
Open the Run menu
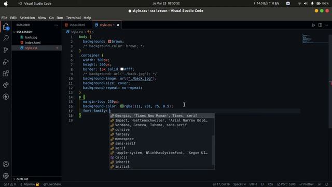coord(60,18)
